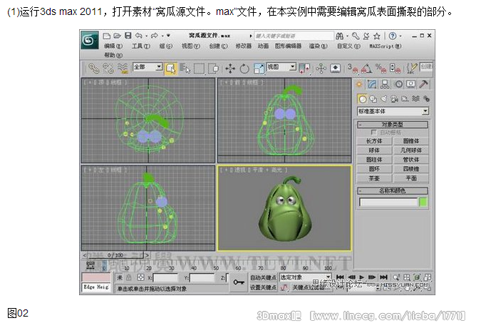This screenshot has width=486, height=328.
Task: Open the 创建(C) menu
Action: 218,46
